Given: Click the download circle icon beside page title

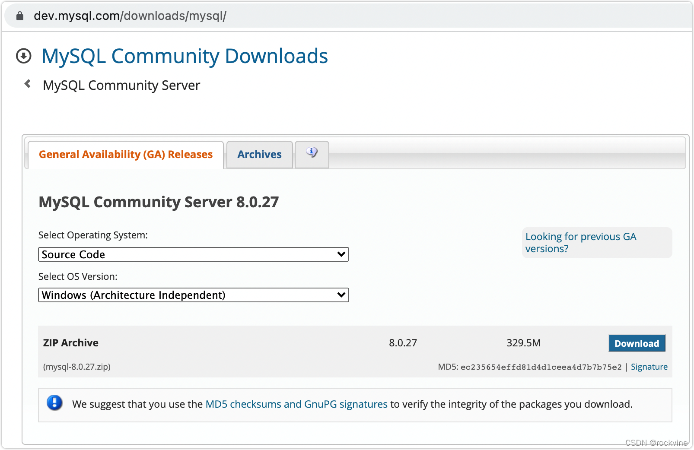Looking at the screenshot, I should tap(24, 56).
